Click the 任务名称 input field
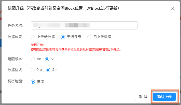181x105 pixels. 84,25
